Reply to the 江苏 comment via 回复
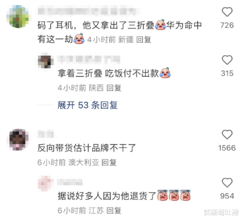The height and width of the screenshot is (220, 242). point(114,211)
